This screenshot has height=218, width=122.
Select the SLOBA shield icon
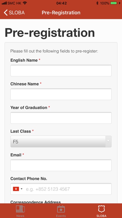(101, 209)
